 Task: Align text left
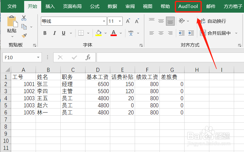[151, 33]
